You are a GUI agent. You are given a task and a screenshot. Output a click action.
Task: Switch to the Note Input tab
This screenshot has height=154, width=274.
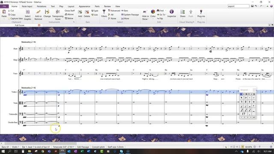click(x=27, y=6)
